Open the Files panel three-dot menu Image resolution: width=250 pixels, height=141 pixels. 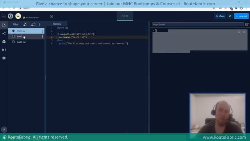(39, 24)
